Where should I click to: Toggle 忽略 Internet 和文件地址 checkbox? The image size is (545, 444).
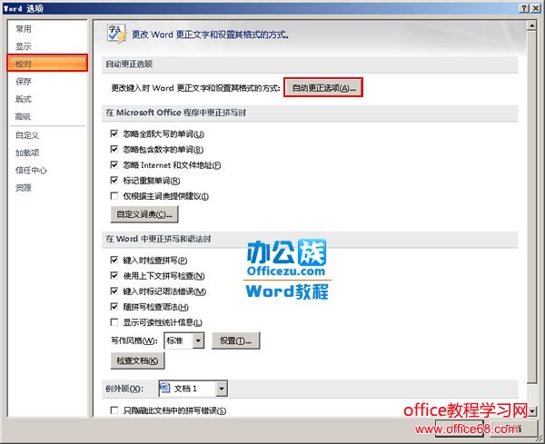point(114,164)
